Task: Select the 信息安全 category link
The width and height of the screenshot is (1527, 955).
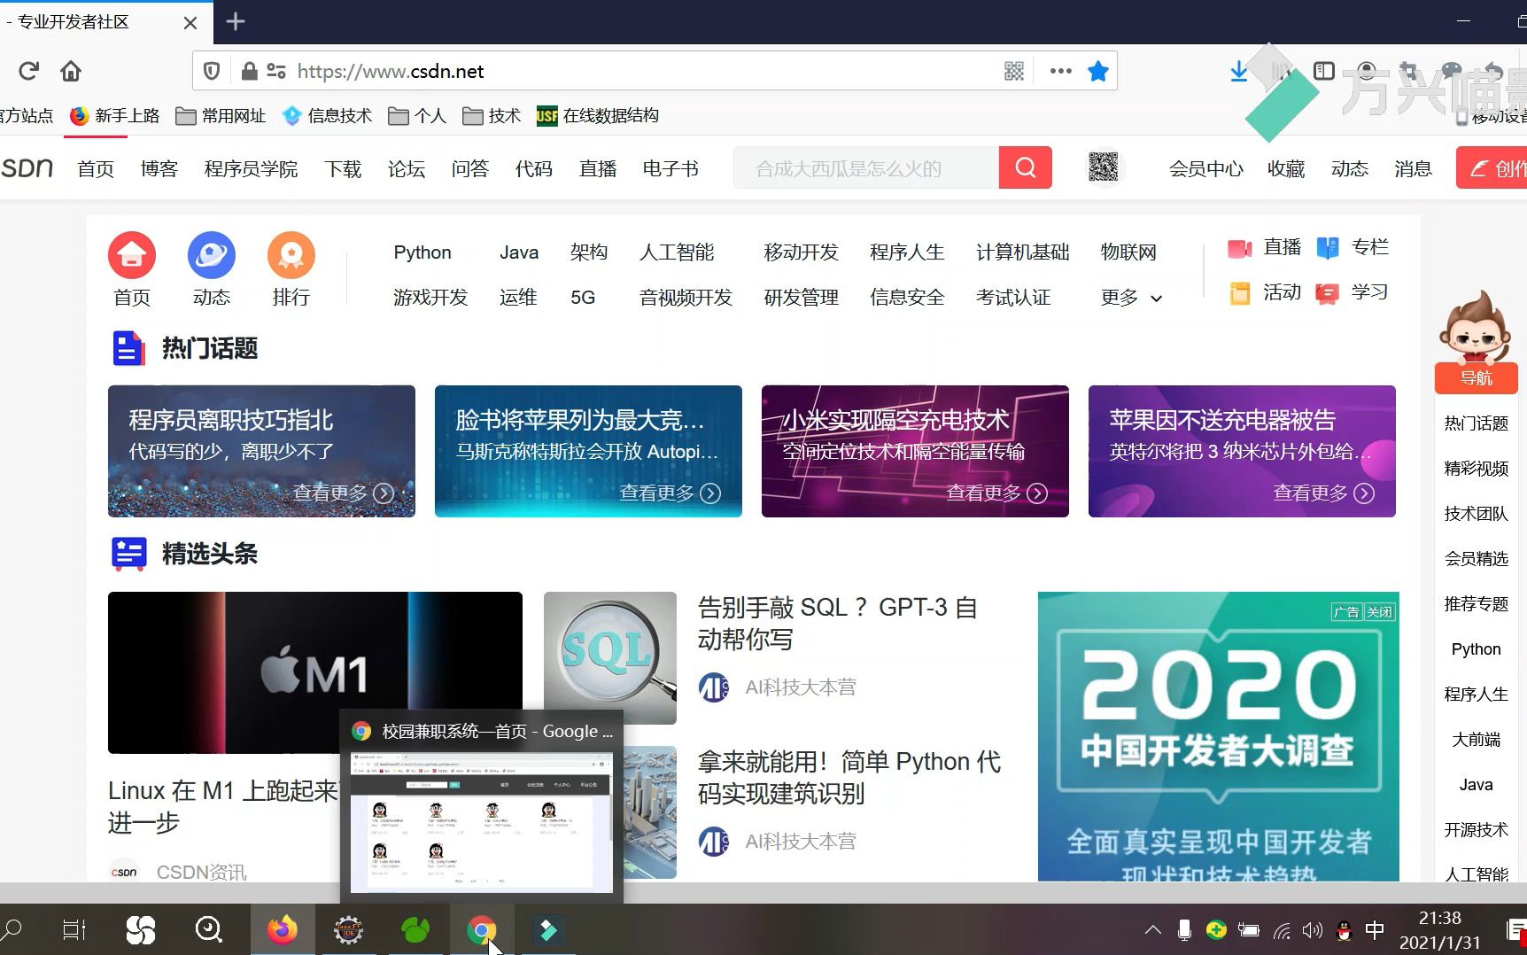Action: pyautogui.click(x=907, y=298)
